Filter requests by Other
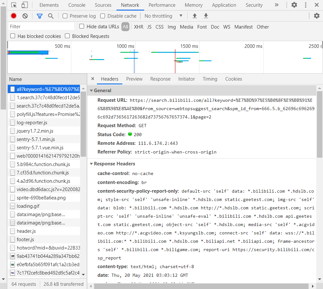This screenshot has height=289, width=323. [263, 27]
